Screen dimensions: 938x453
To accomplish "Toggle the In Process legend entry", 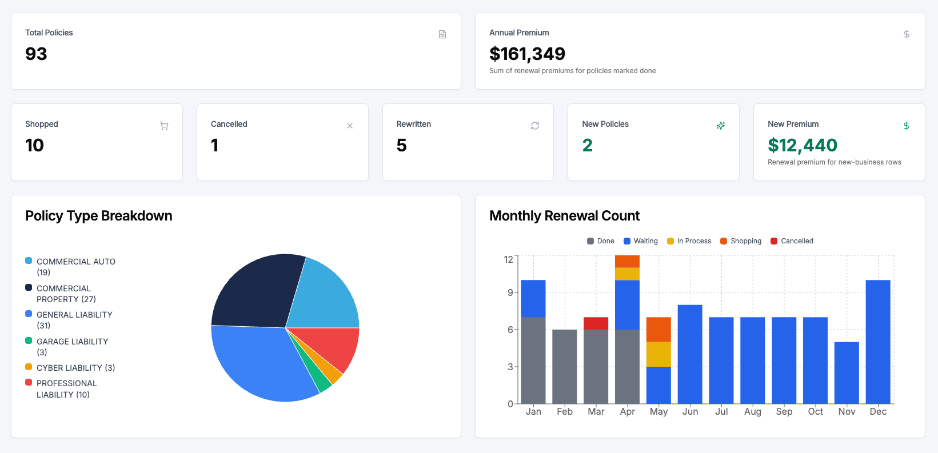I will coord(689,241).
